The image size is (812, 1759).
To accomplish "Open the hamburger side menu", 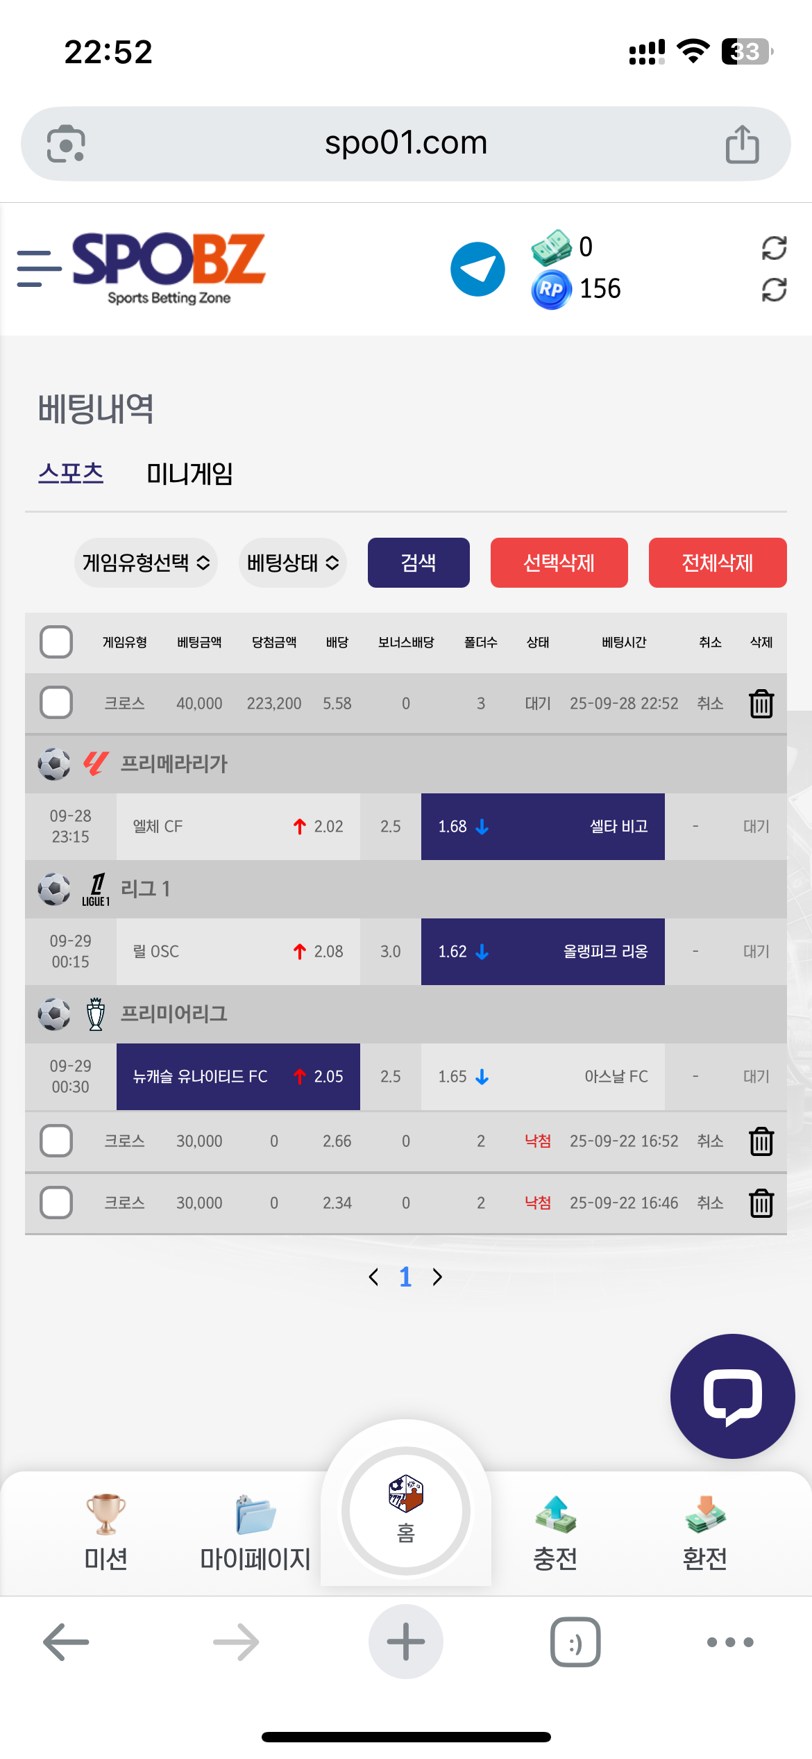I will tap(38, 269).
